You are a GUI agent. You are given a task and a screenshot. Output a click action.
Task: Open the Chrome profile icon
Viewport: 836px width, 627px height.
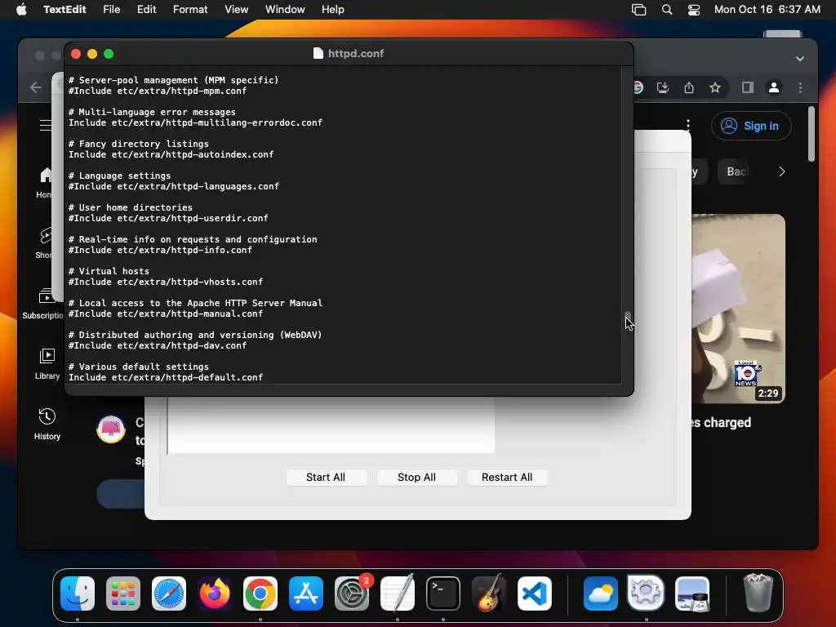click(x=774, y=87)
